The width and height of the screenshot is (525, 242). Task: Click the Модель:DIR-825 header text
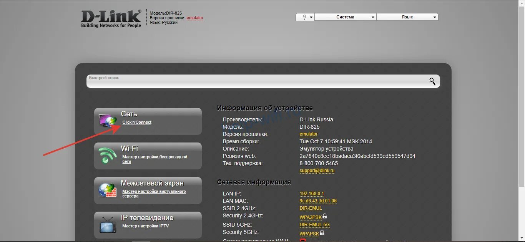pos(166,13)
